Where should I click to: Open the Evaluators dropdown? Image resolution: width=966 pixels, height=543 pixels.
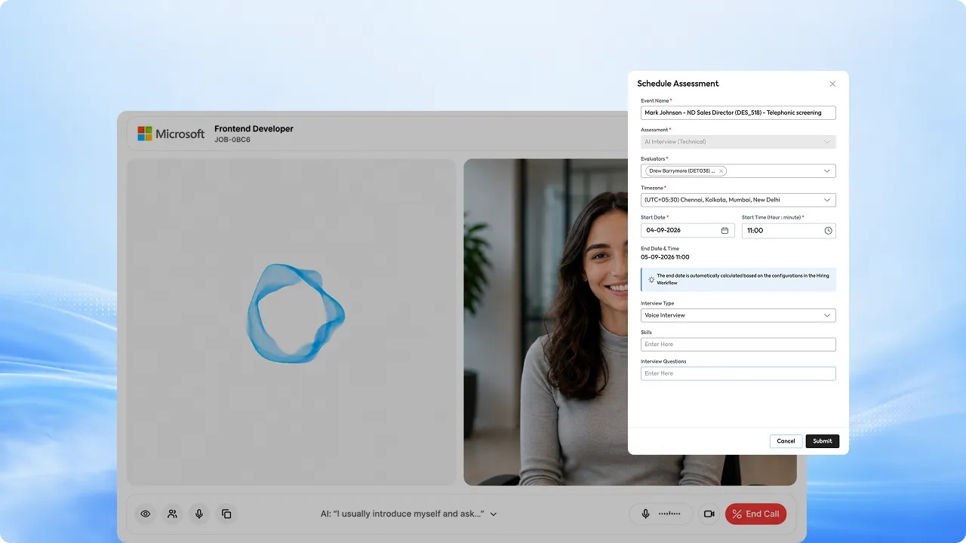coord(827,171)
